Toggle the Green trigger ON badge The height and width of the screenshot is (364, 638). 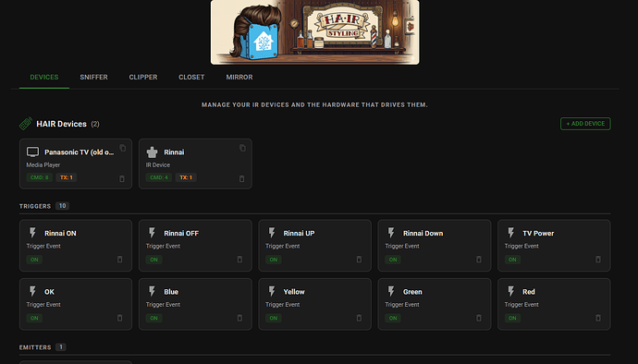393,318
